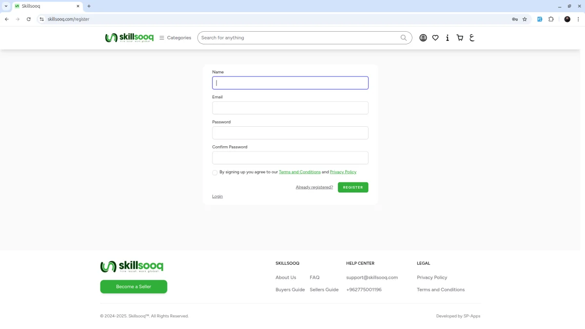Viewport: 585px width, 329px height.
Task: Tick the terms agreement checkbox
Action: coord(215,173)
